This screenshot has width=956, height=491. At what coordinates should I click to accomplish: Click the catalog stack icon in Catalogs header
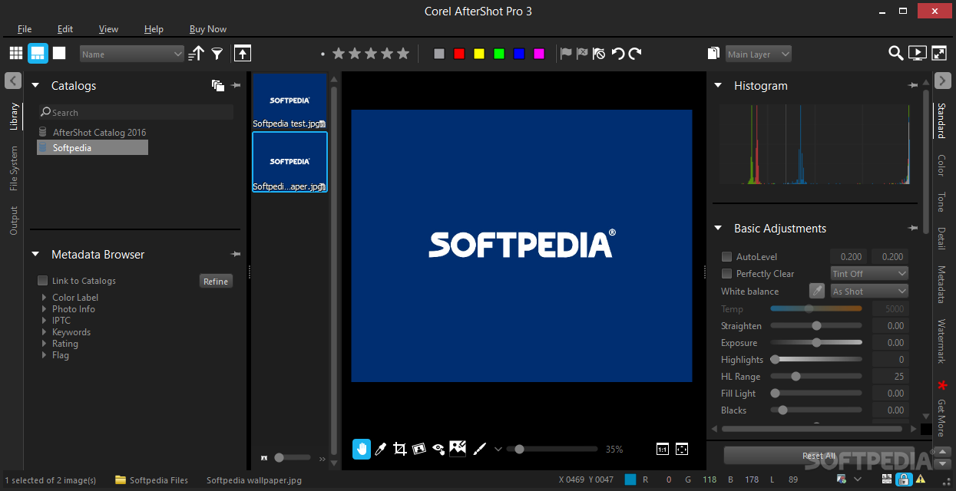pyautogui.click(x=218, y=86)
